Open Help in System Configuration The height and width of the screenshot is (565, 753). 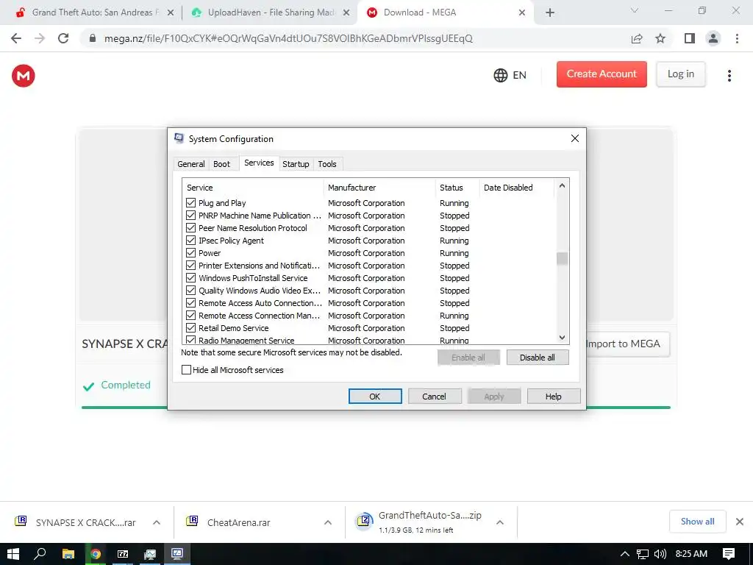tap(553, 397)
